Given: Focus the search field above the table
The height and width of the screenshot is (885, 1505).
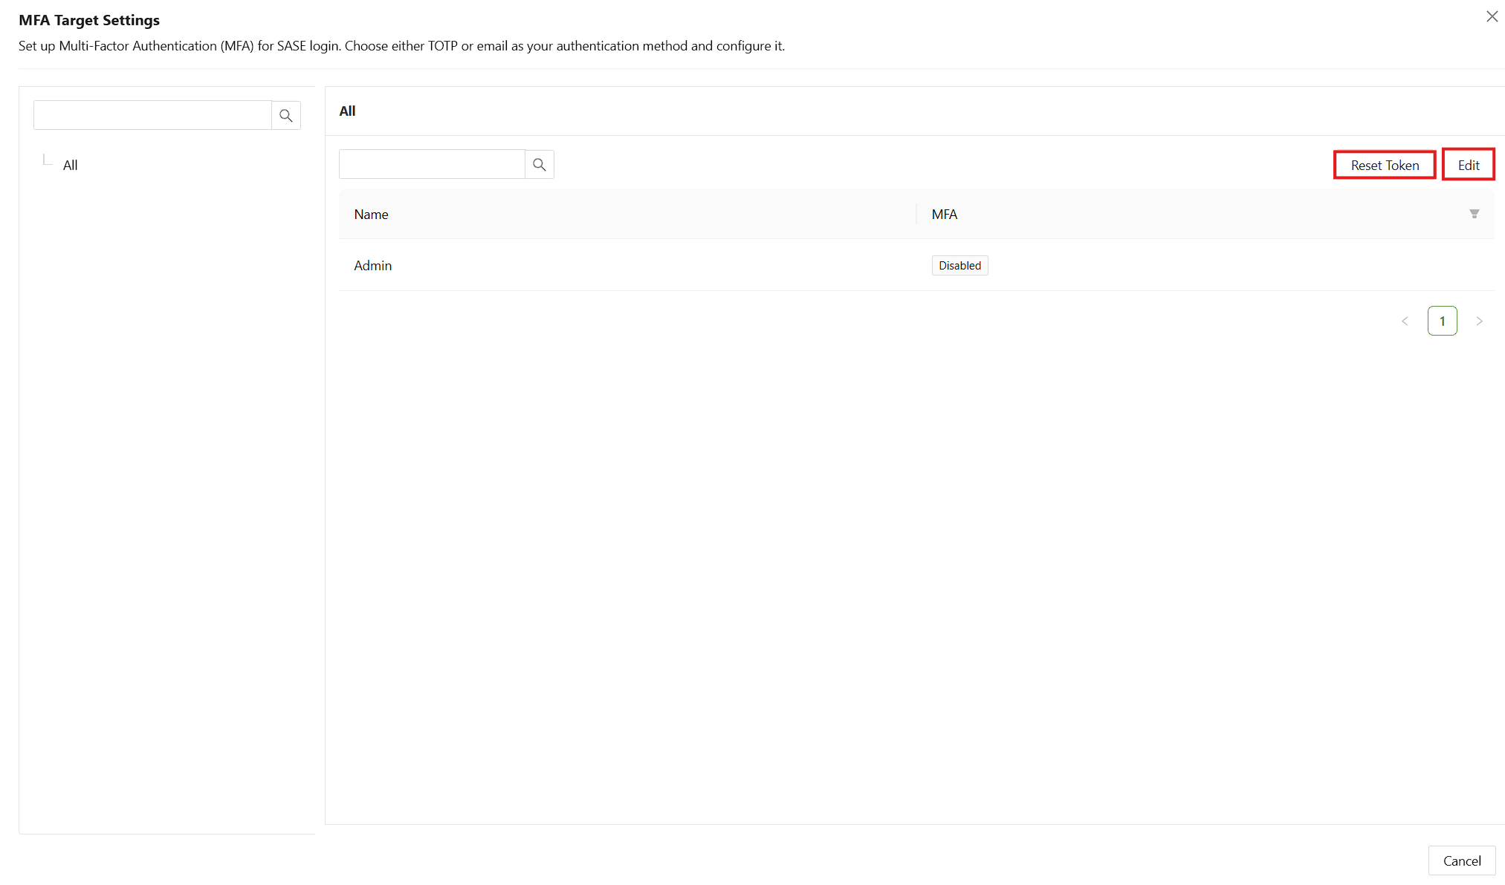Looking at the screenshot, I should pos(432,165).
